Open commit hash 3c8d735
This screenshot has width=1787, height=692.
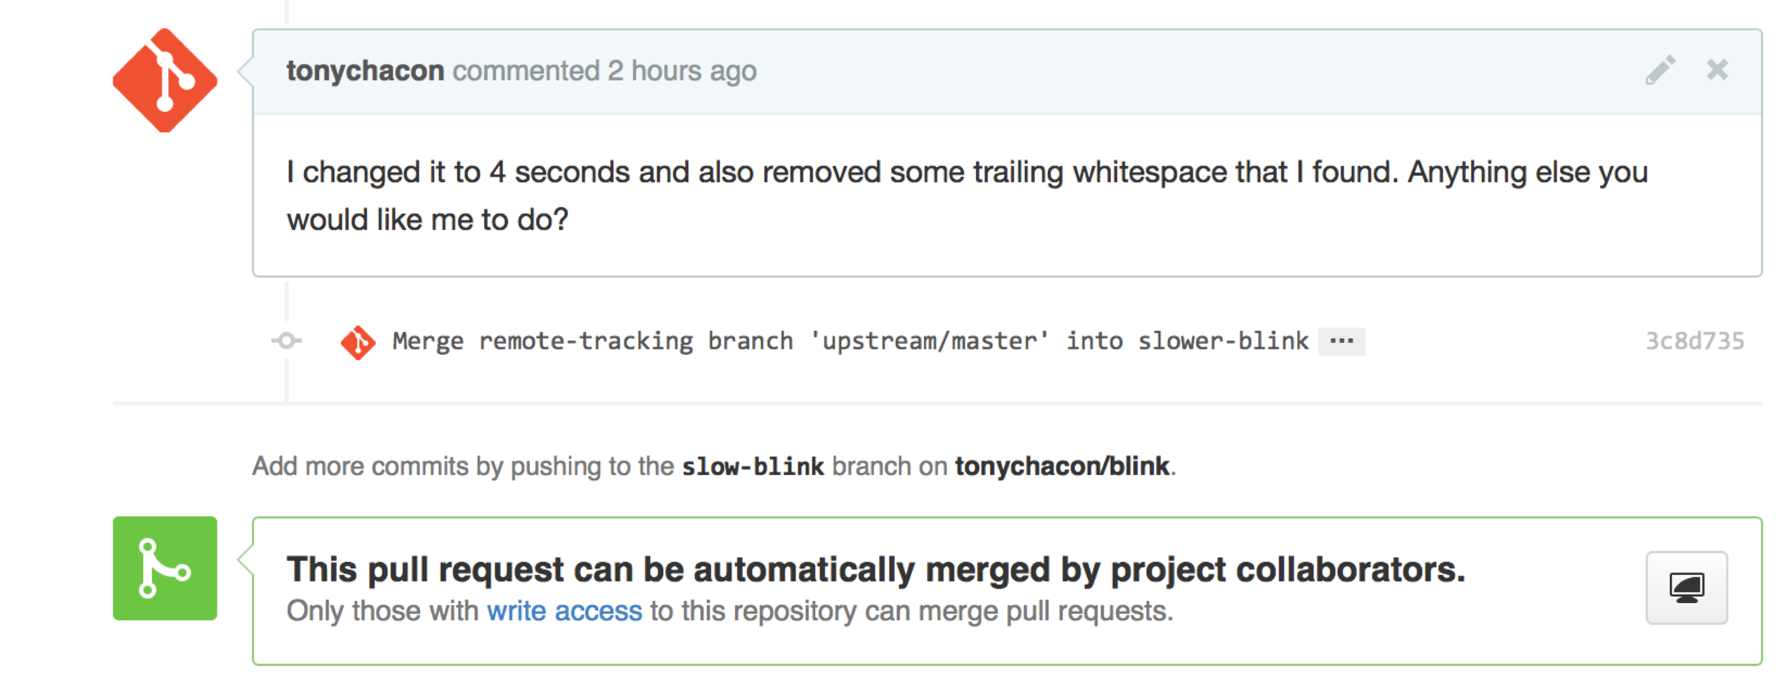pos(1694,341)
